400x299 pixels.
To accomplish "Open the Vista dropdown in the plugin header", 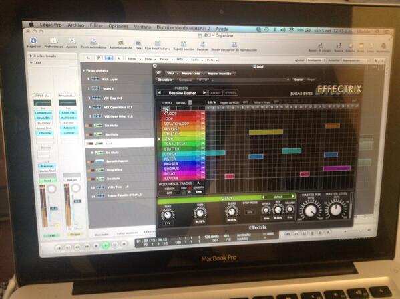I will pyautogui.click(x=172, y=73).
